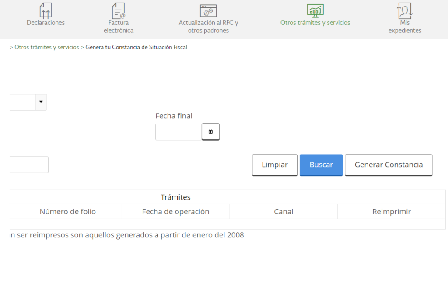Open the Mis expedientes icon
Image resolution: width=448 pixels, height=289 pixels.
click(404, 10)
